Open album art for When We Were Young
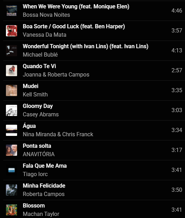Screen dimensions: 185x218 tap(12, 11)
